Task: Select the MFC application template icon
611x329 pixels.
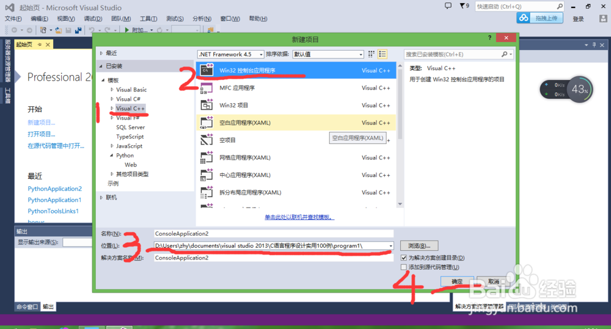Action: click(207, 88)
